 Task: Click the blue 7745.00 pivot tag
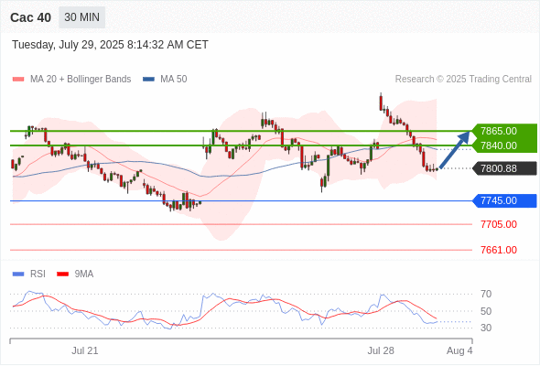tap(505, 200)
